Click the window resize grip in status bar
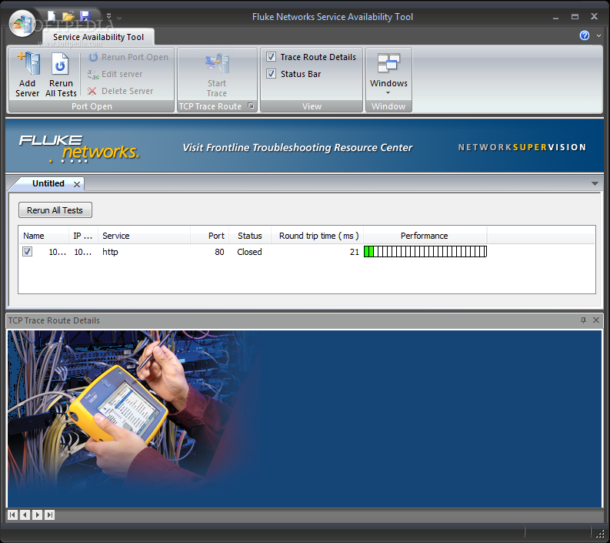Image resolution: width=610 pixels, height=543 pixels. coord(600,534)
